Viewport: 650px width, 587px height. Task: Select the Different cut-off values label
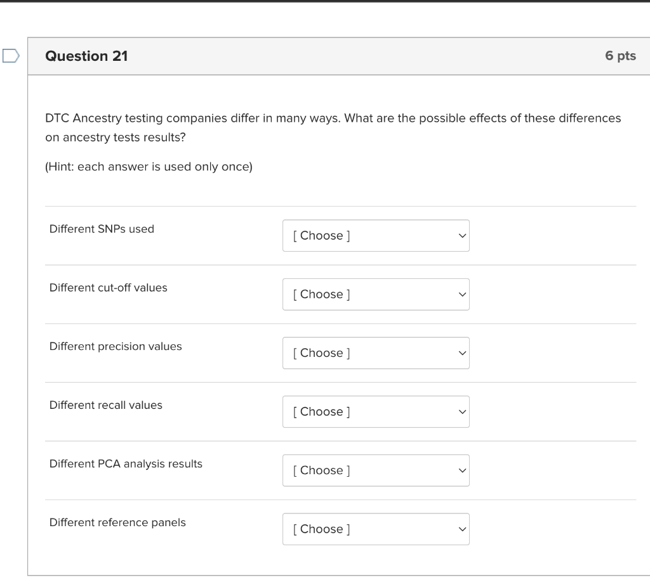(109, 288)
